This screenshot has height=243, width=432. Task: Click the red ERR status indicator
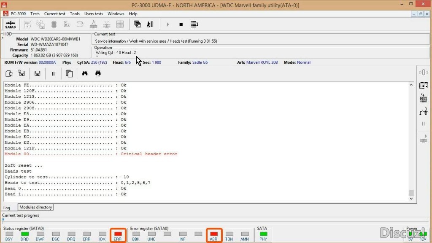coord(118,234)
